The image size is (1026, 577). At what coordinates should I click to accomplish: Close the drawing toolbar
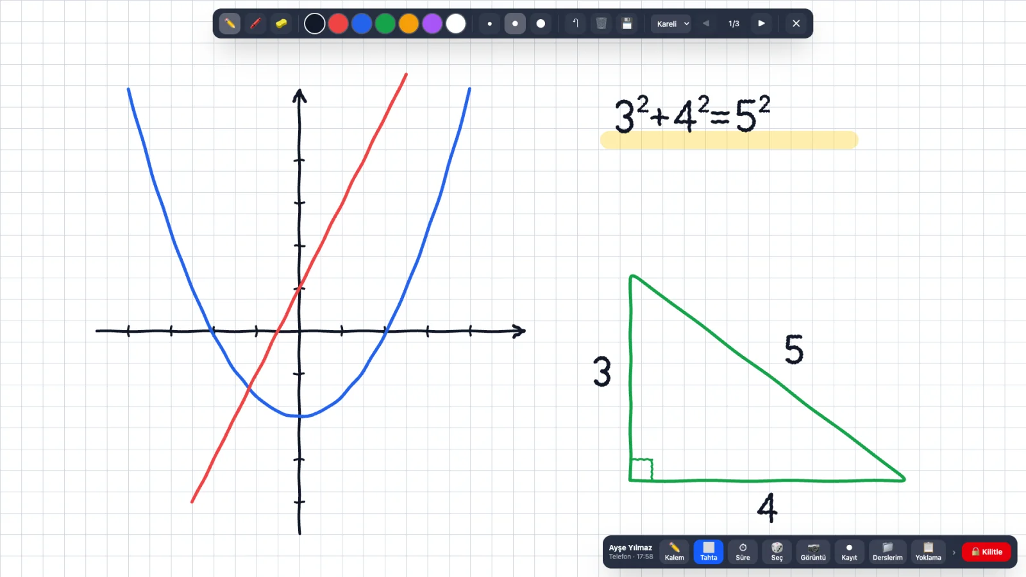[796, 24]
